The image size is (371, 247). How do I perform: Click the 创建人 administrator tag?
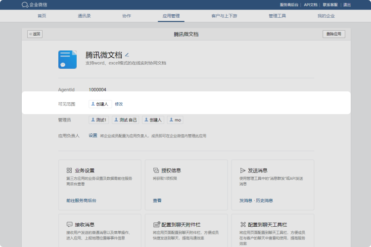(x=153, y=120)
